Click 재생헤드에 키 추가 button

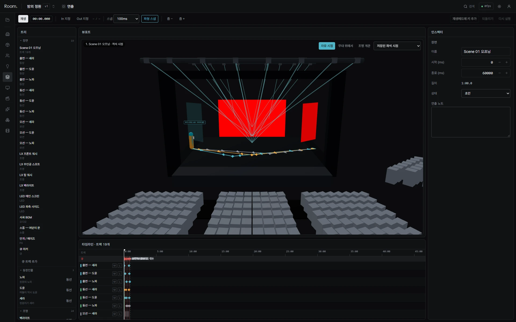464,19
